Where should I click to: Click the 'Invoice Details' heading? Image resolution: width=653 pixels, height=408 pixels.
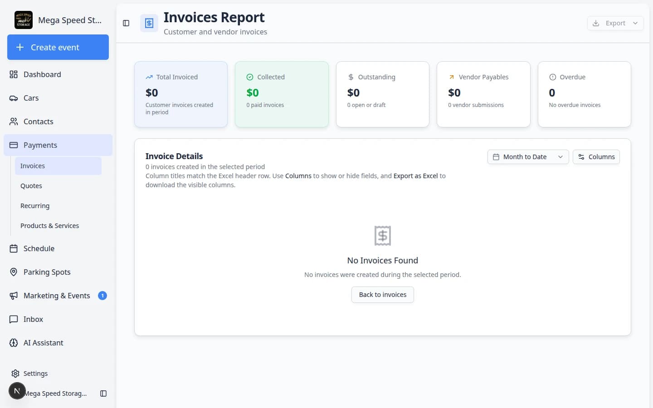pos(174,156)
